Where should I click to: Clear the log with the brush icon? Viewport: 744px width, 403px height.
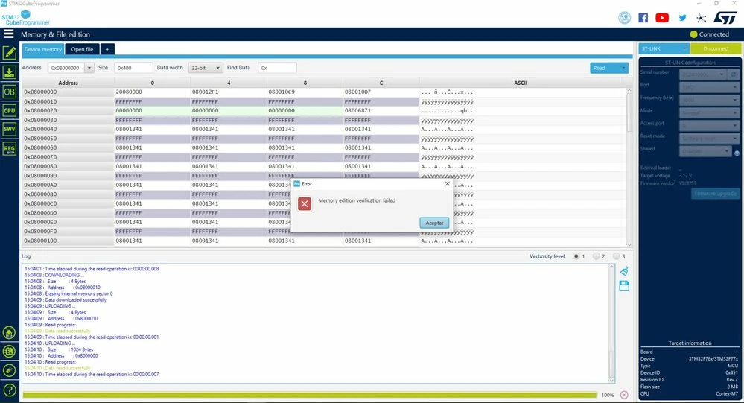coord(624,271)
